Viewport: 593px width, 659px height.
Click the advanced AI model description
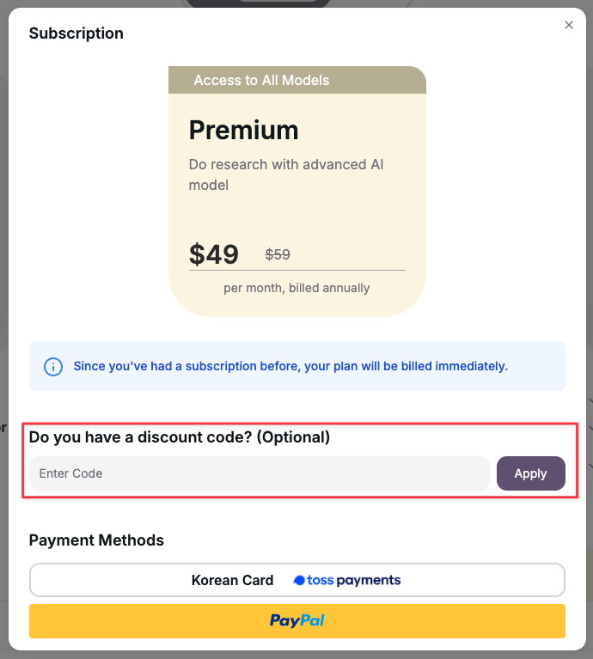tap(286, 174)
